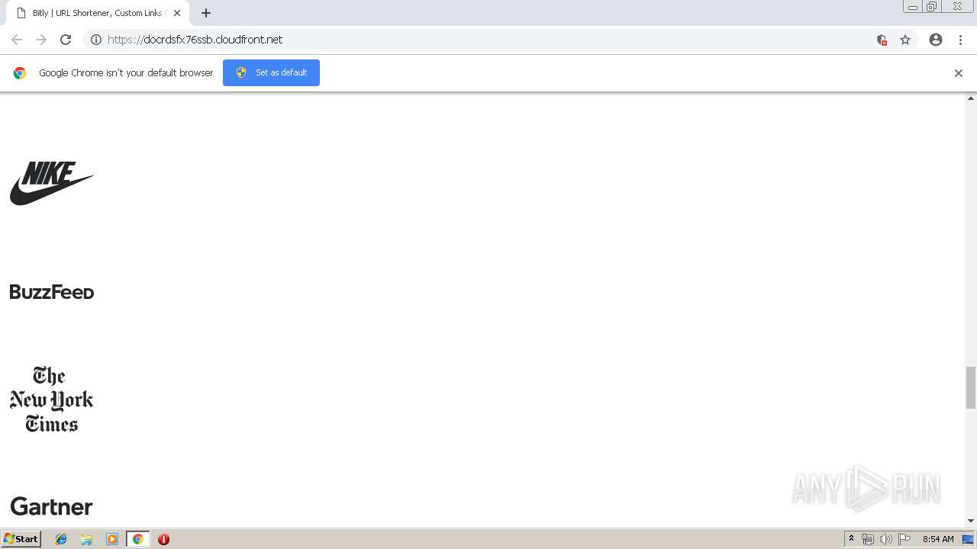Open Windows Explorer folder from taskbar
This screenshot has width=977, height=549.
86,539
